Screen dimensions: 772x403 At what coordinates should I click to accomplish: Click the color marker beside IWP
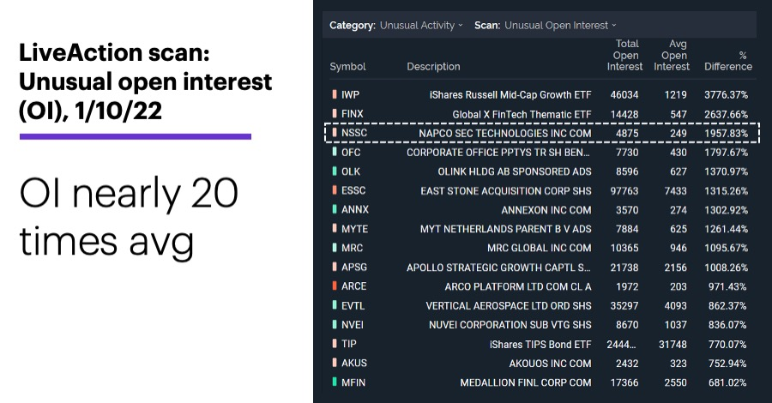[335, 94]
